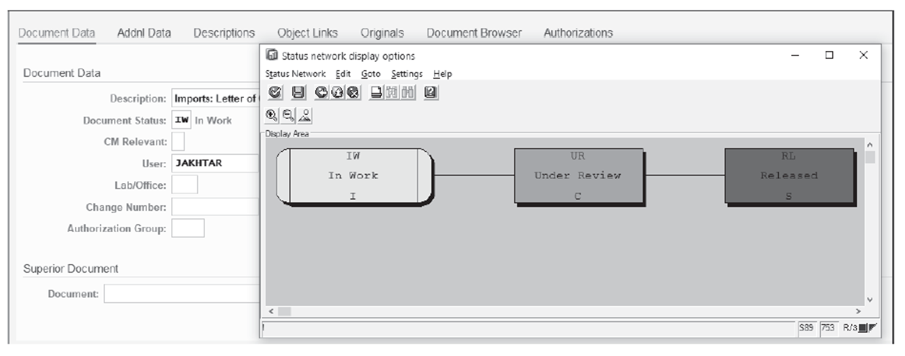905x356 pixels.
Task: Open Help via the question mark icon
Action: point(431,93)
